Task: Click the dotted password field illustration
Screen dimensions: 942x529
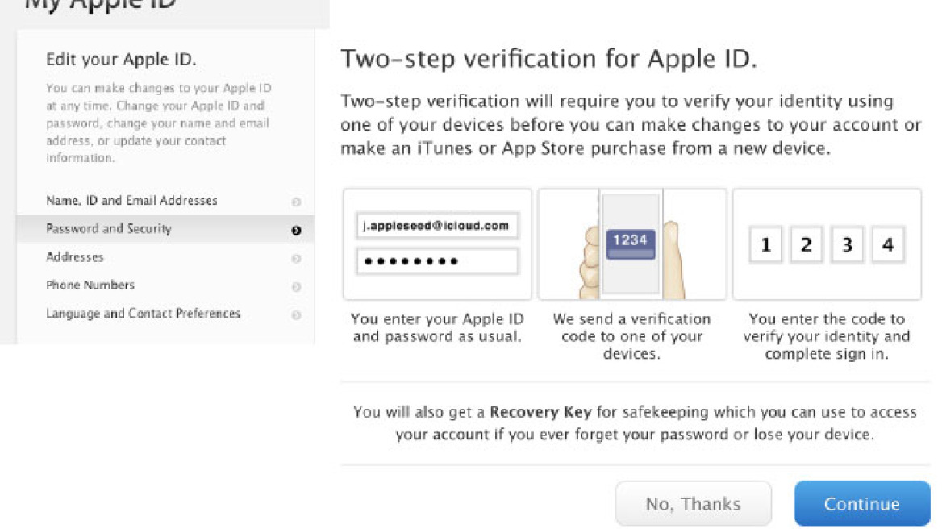Action: 436,261
